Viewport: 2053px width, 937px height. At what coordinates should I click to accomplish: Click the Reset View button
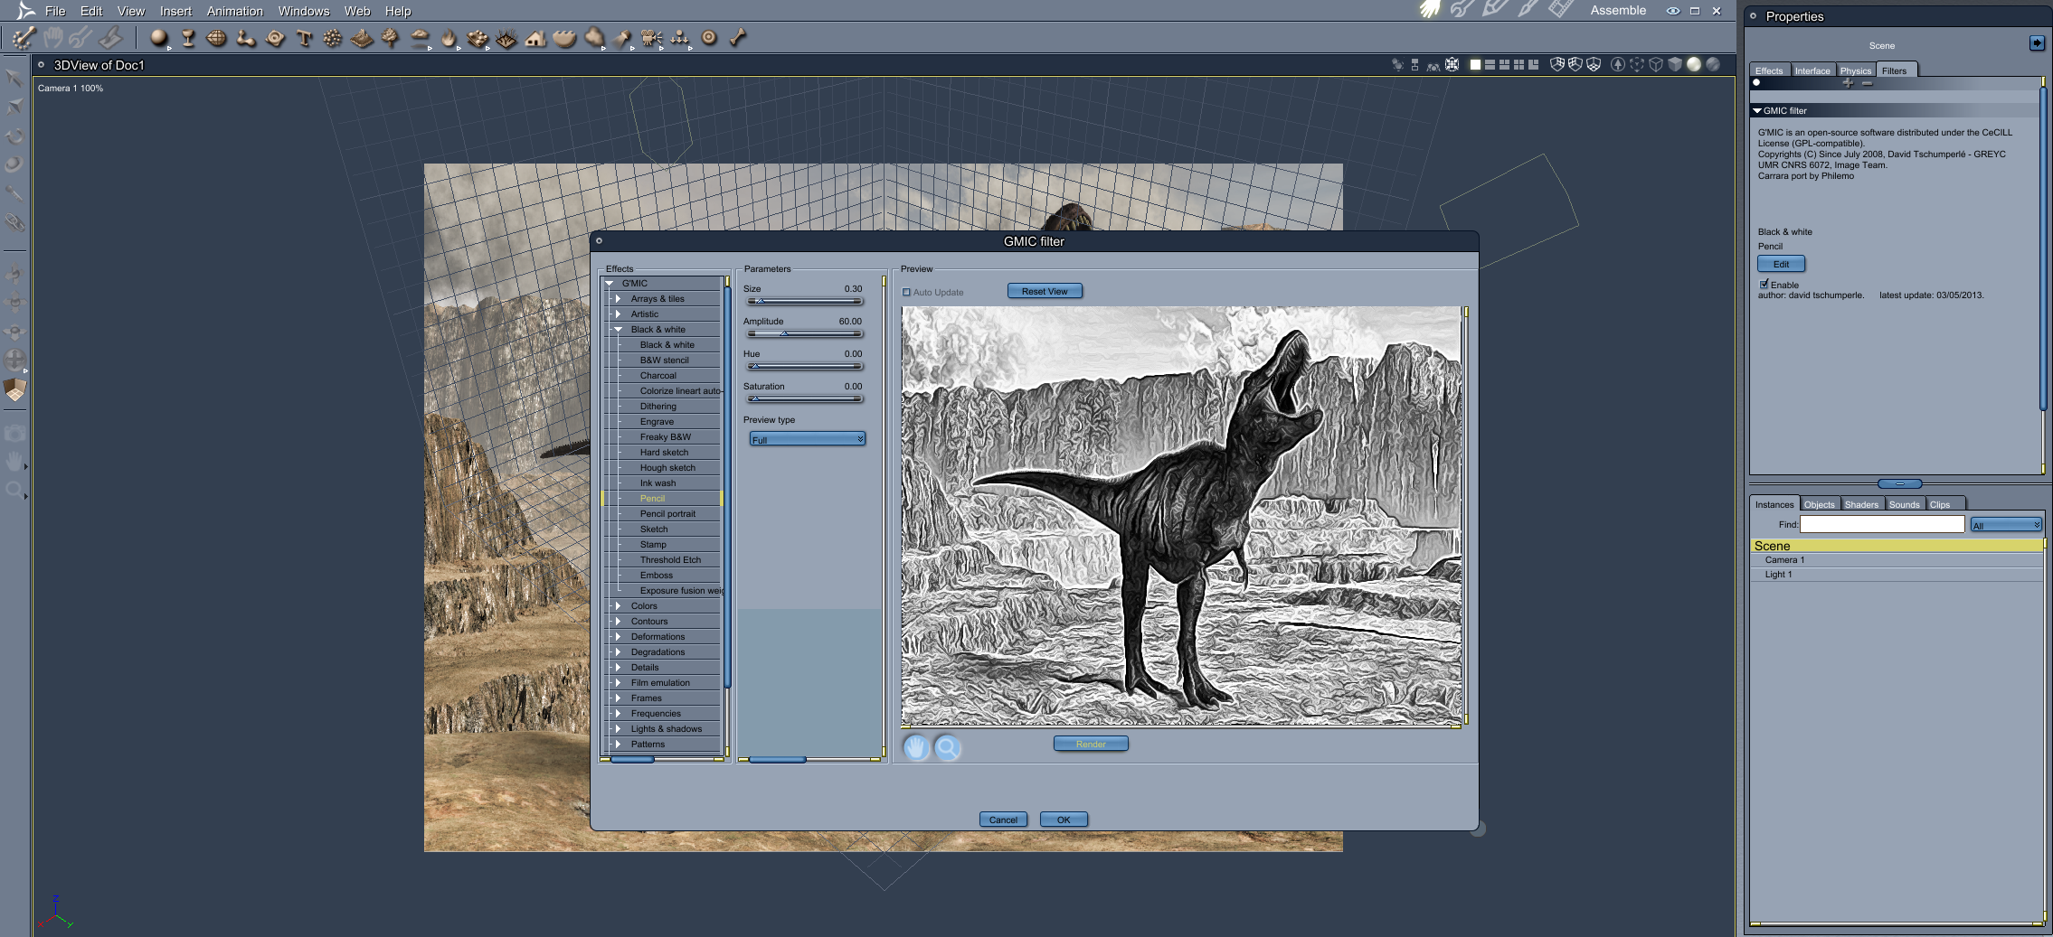pyautogui.click(x=1045, y=291)
